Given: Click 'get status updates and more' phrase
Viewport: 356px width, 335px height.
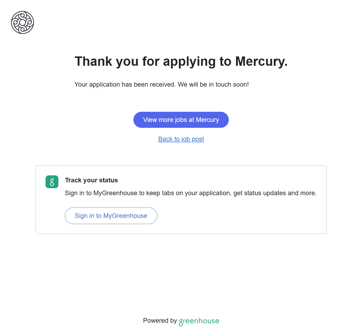Looking at the screenshot, I should click(275, 193).
